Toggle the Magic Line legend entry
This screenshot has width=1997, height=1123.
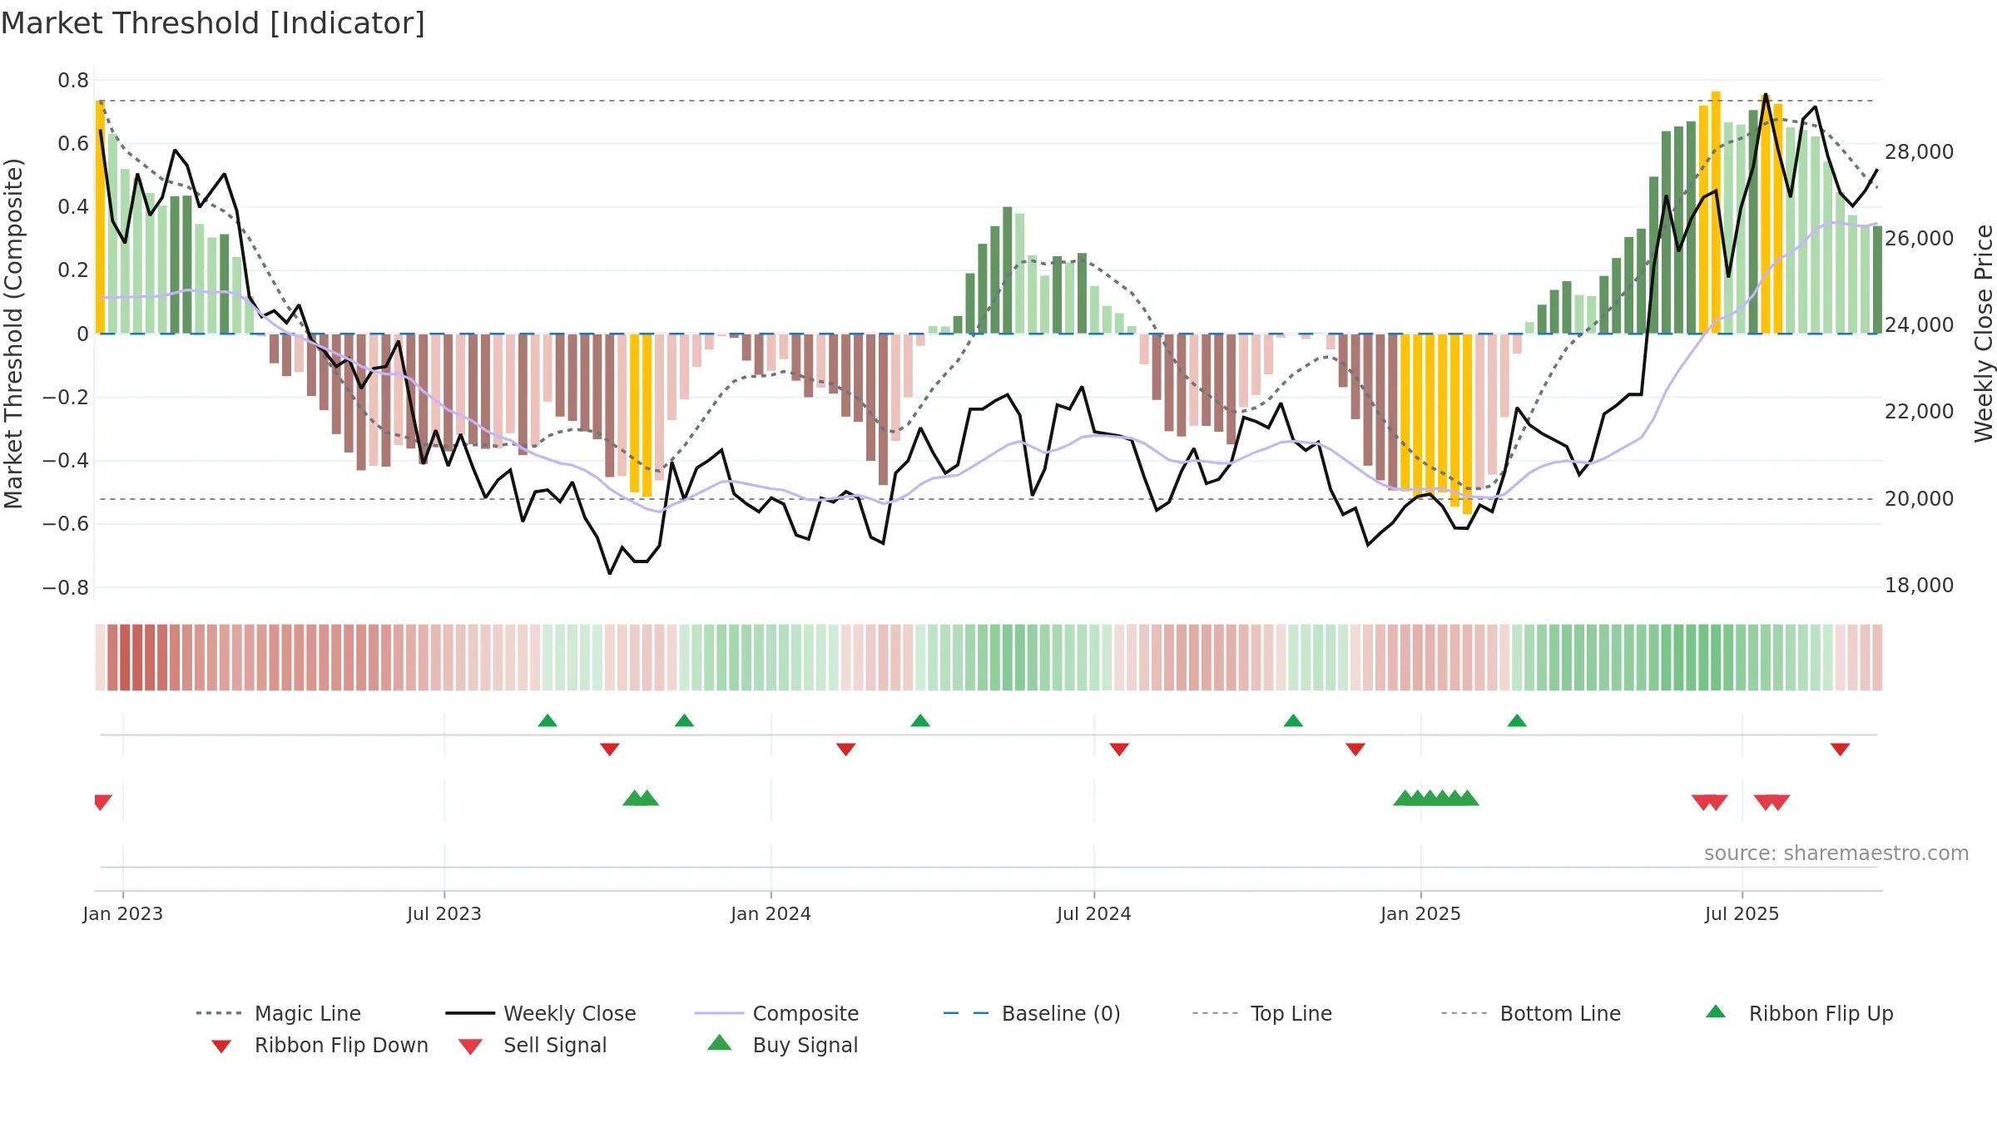click(x=279, y=1013)
